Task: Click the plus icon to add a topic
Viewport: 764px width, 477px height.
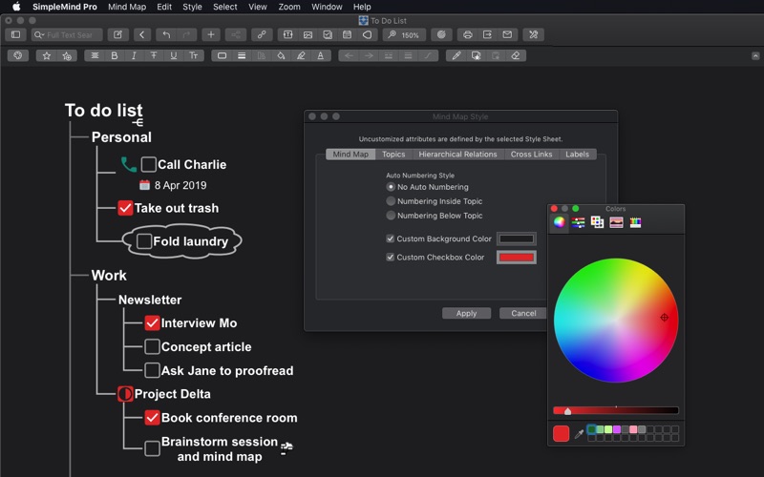Action: [x=211, y=35]
